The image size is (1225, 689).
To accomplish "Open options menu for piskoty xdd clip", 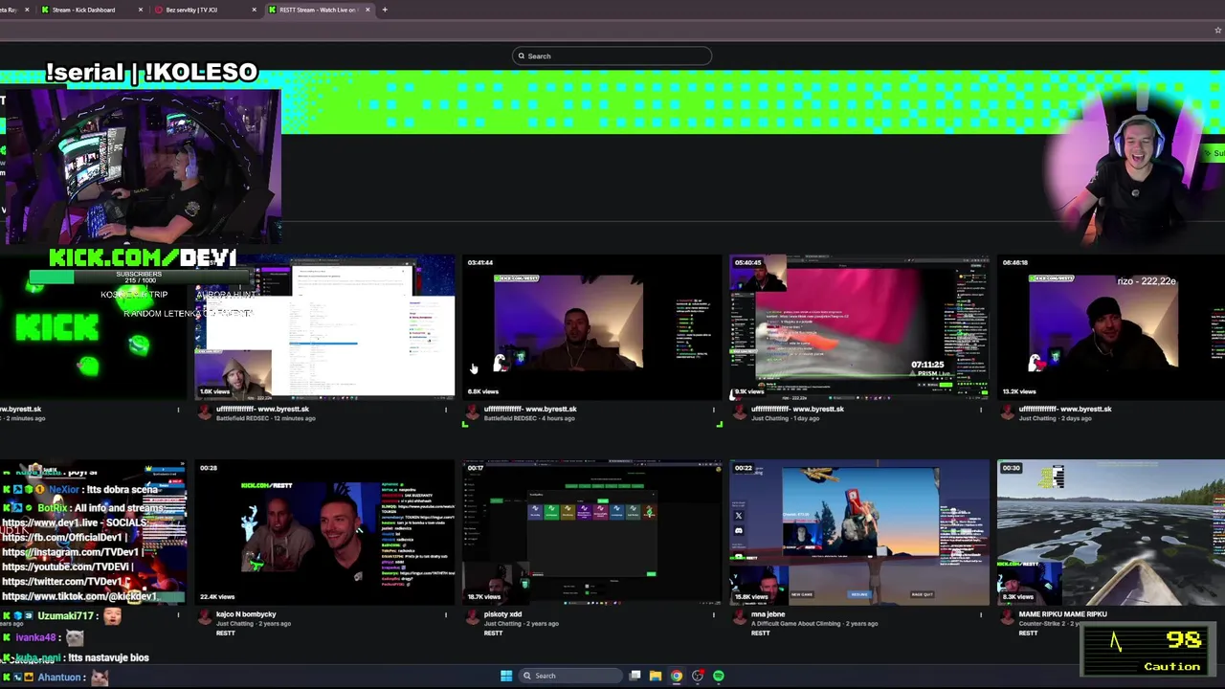I will pyautogui.click(x=713, y=615).
